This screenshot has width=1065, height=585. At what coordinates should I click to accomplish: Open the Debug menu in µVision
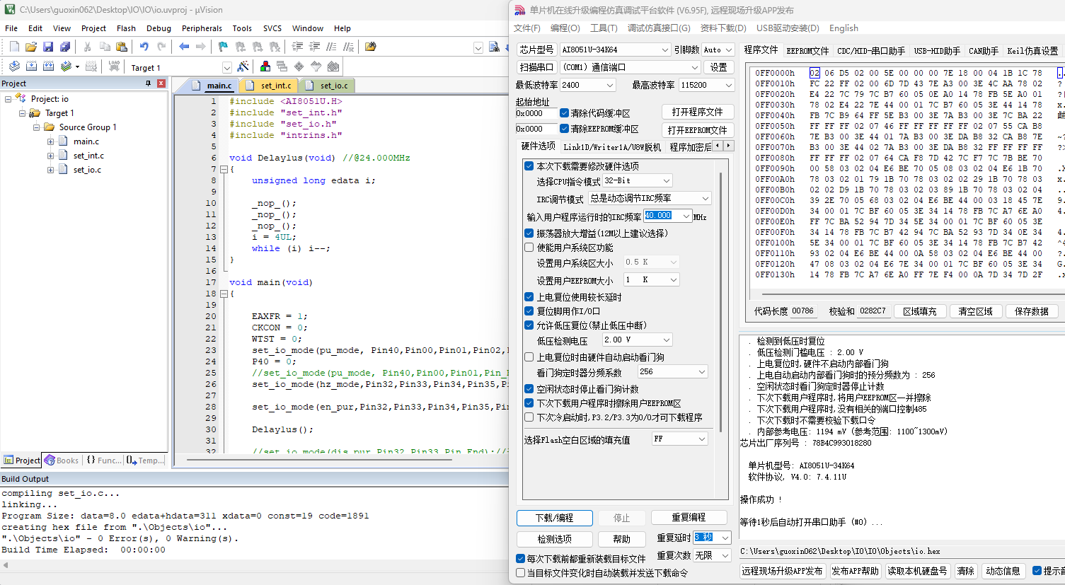pyautogui.click(x=159, y=28)
